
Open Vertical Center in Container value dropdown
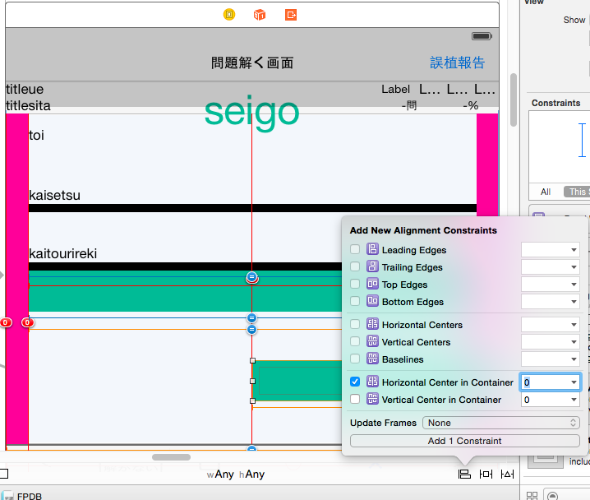(x=574, y=400)
